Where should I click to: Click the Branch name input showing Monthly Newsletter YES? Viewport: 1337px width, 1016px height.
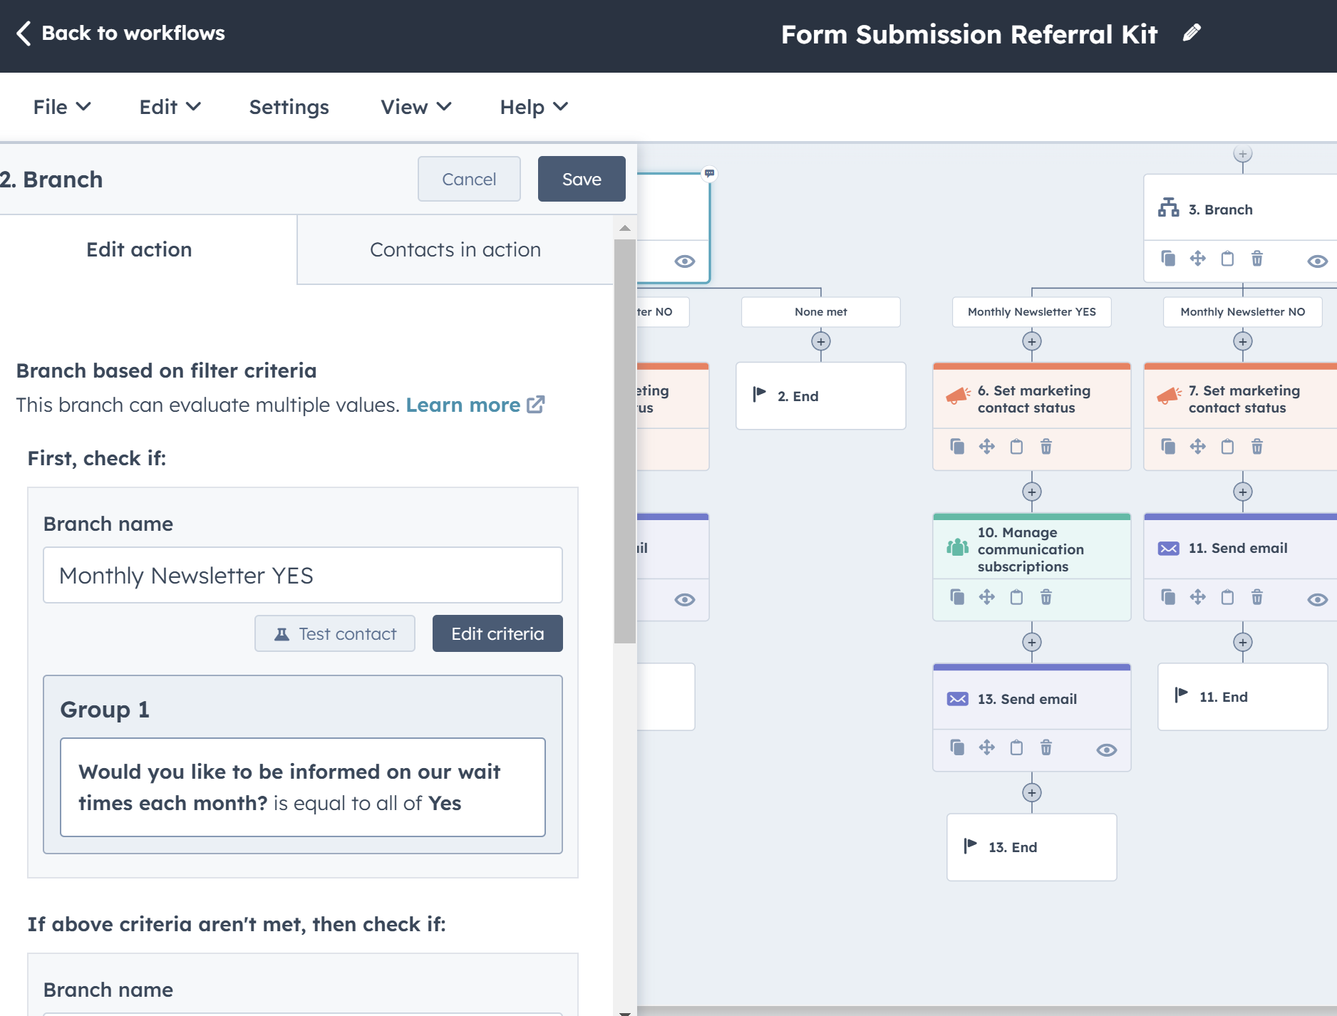click(x=302, y=575)
